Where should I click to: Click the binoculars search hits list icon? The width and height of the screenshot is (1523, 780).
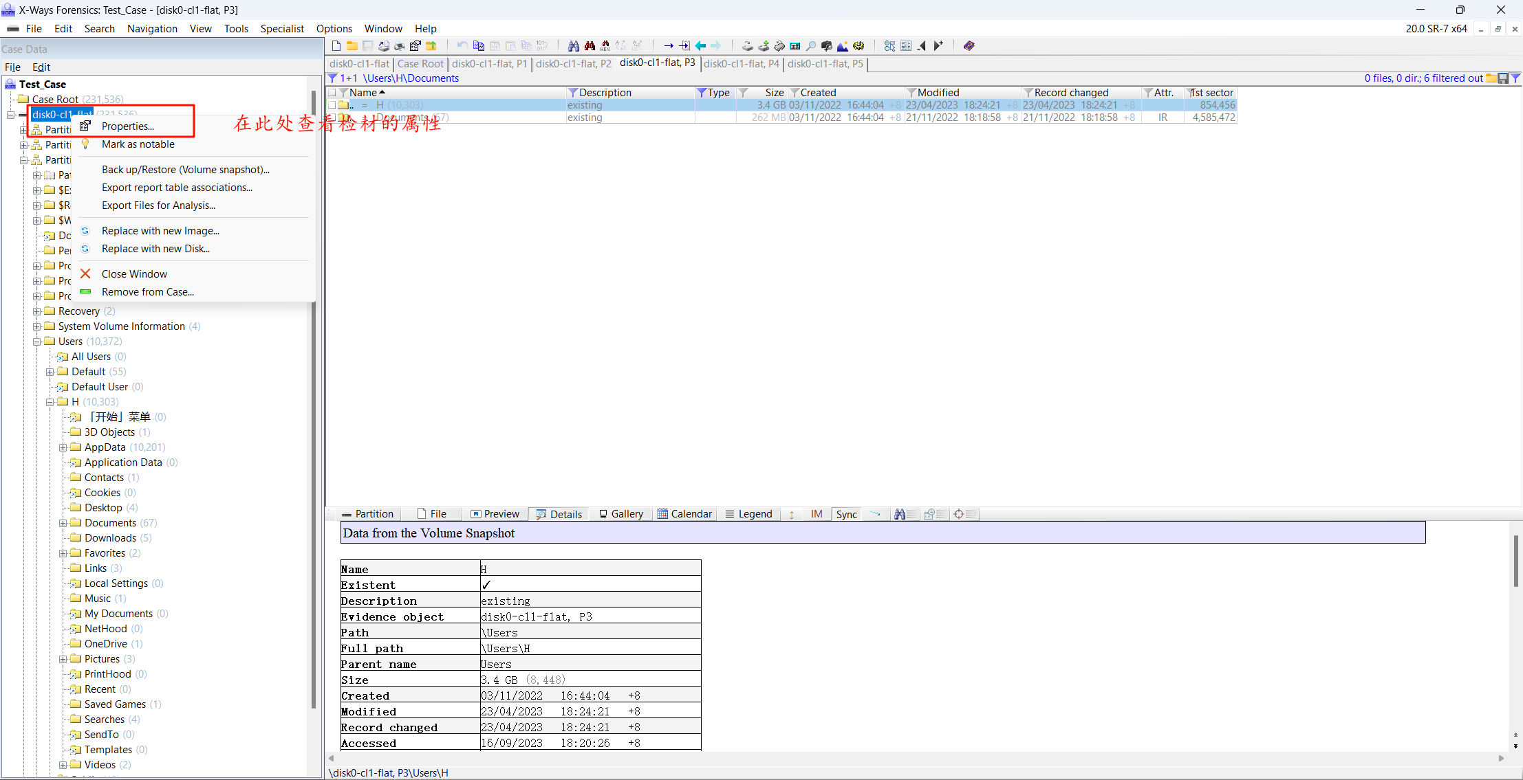[x=905, y=514]
